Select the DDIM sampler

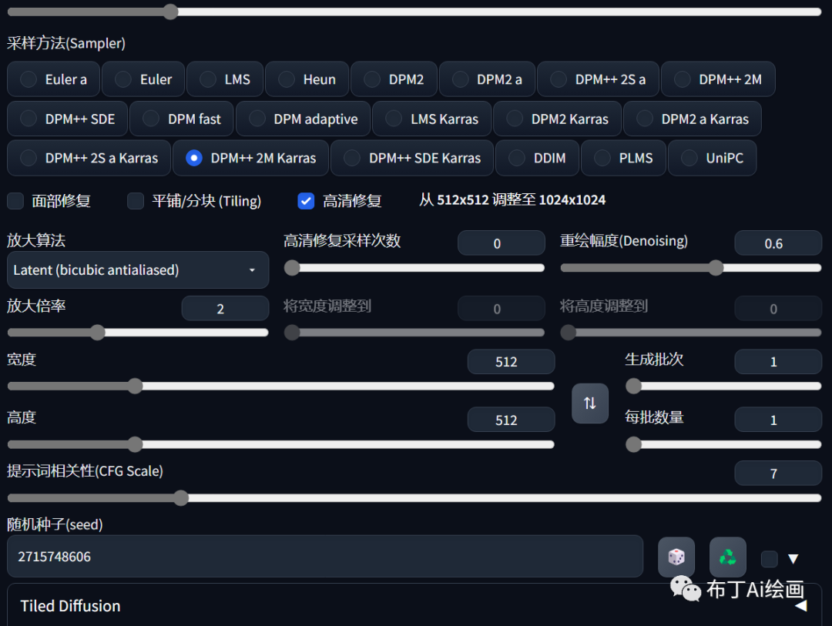537,158
